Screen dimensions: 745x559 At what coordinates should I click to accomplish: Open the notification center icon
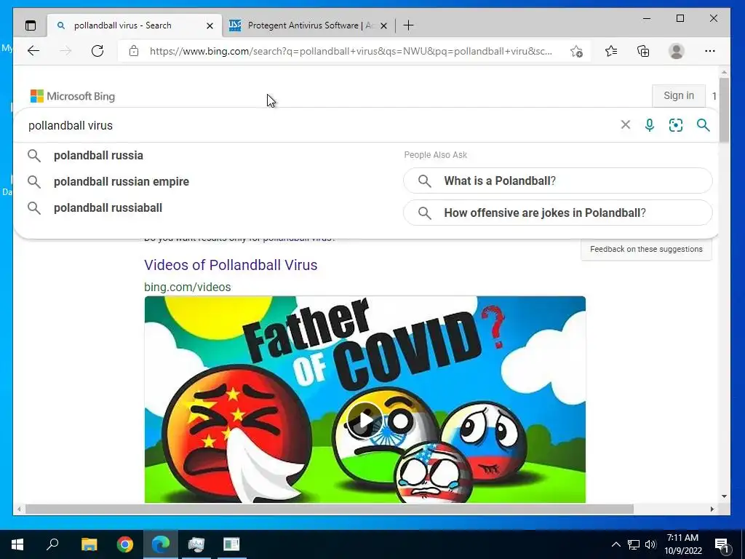coord(722,544)
